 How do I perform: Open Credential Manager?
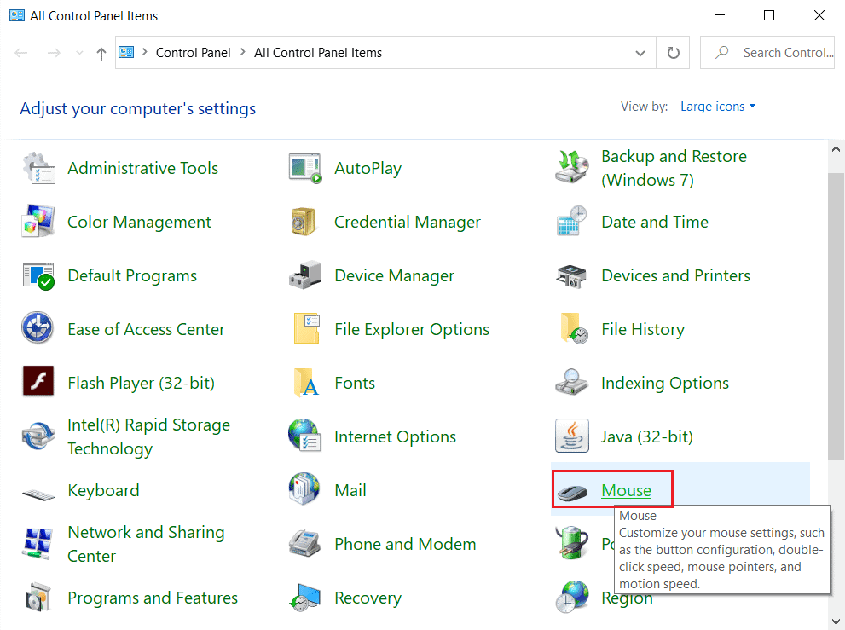407,222
